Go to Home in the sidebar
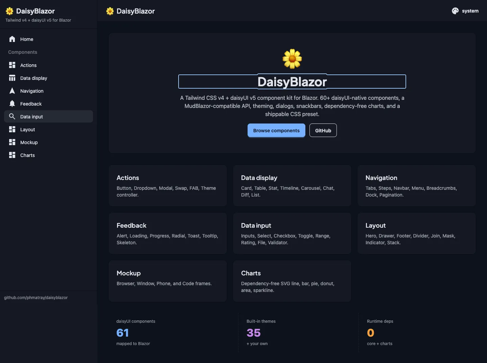This screenshot has width=487, height=363. [x=48, y=39]
